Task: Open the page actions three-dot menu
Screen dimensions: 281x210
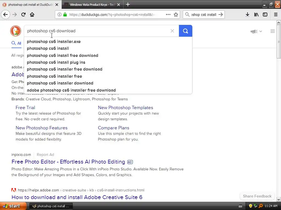Action: click(168, 15)
